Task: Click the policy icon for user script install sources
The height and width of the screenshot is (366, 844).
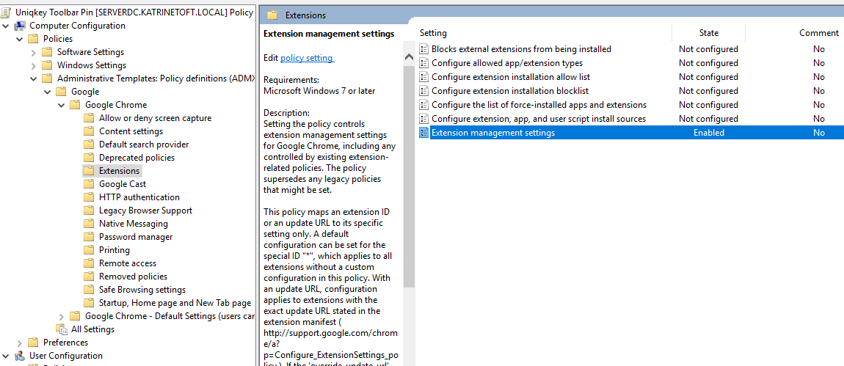Action: (x=424, y=119)
